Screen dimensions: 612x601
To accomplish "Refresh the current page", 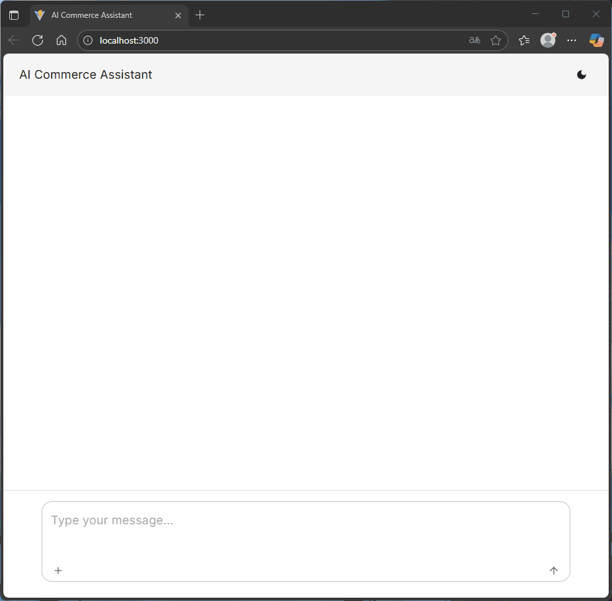I will coord(38,40).
